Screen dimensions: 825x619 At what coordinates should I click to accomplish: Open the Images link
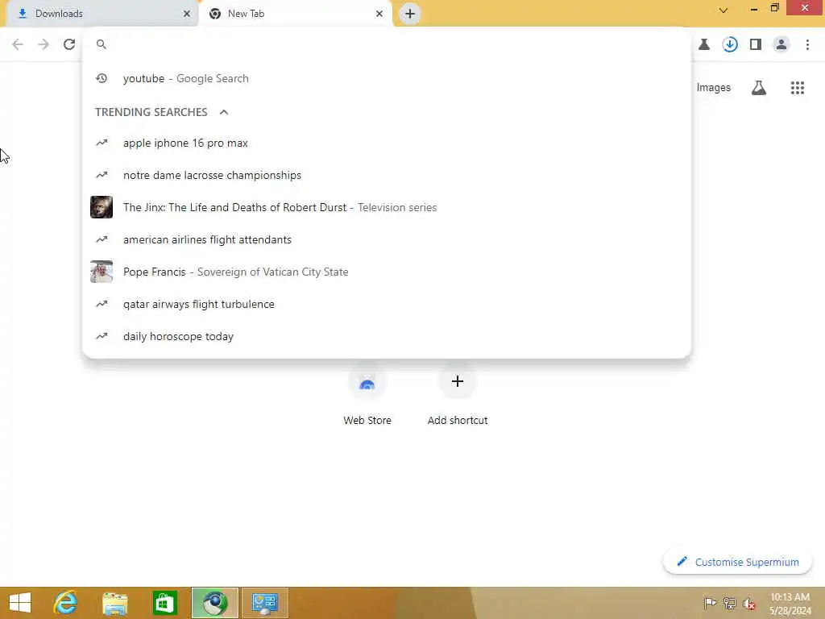[714, 88]
